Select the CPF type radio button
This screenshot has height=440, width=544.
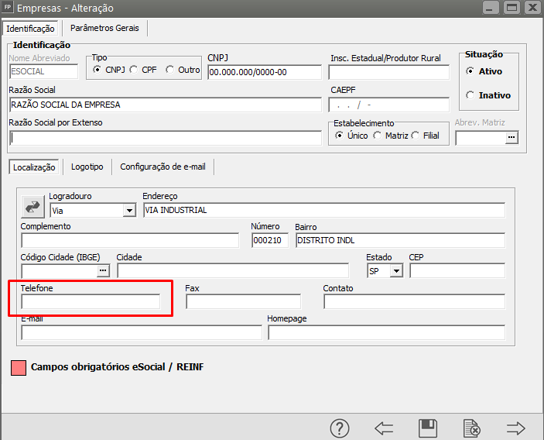tap(134, 70)
